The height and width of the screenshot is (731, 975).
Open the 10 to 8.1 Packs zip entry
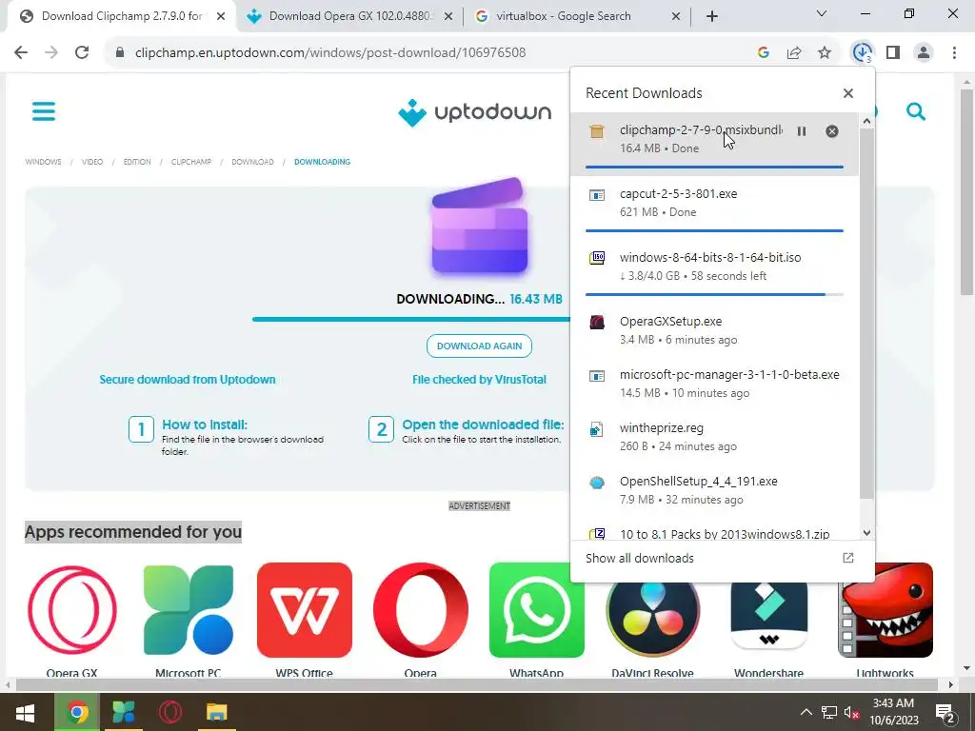[714, 532]
